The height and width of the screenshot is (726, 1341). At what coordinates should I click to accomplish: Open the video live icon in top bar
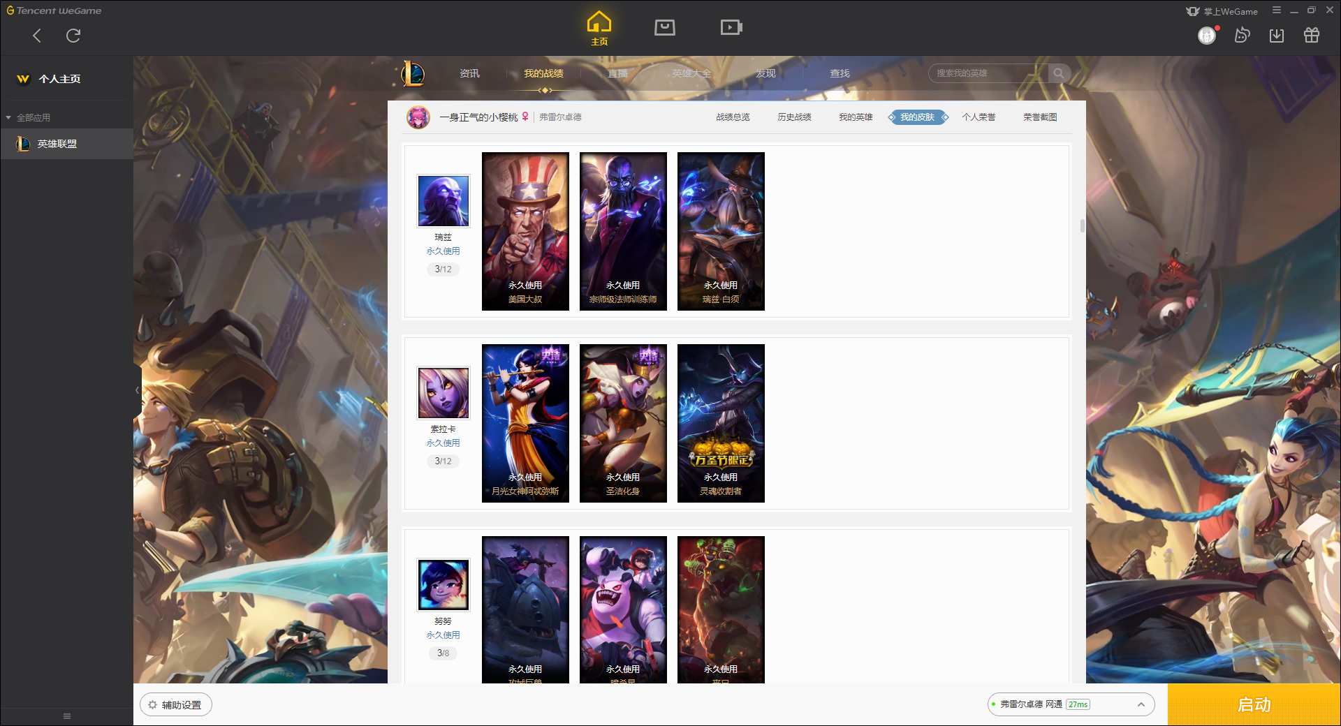pyautogui.click(x=731, y=27)
